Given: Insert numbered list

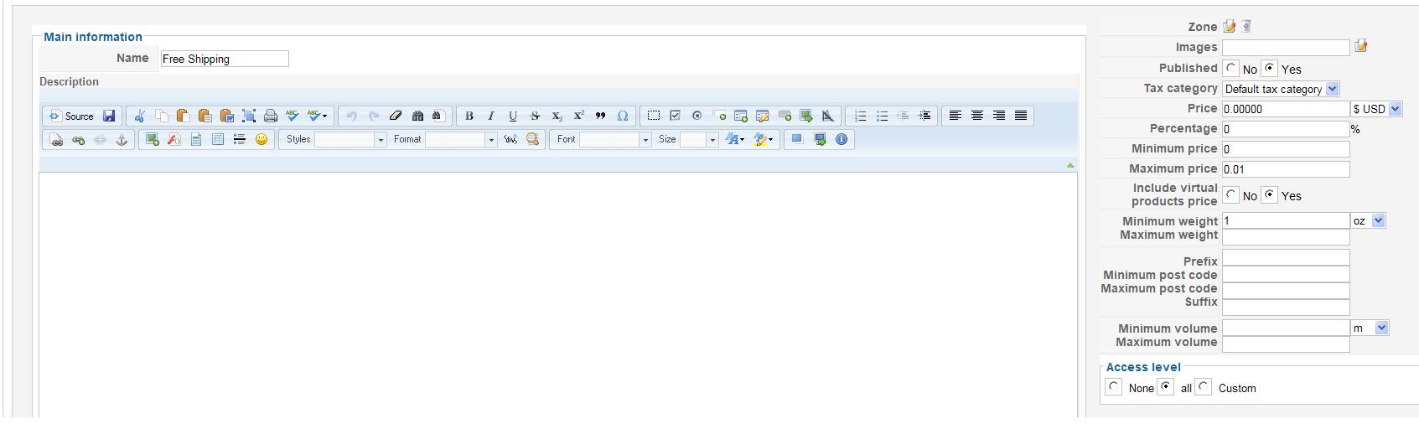Looking at the screenshot, I should [860, 116].
